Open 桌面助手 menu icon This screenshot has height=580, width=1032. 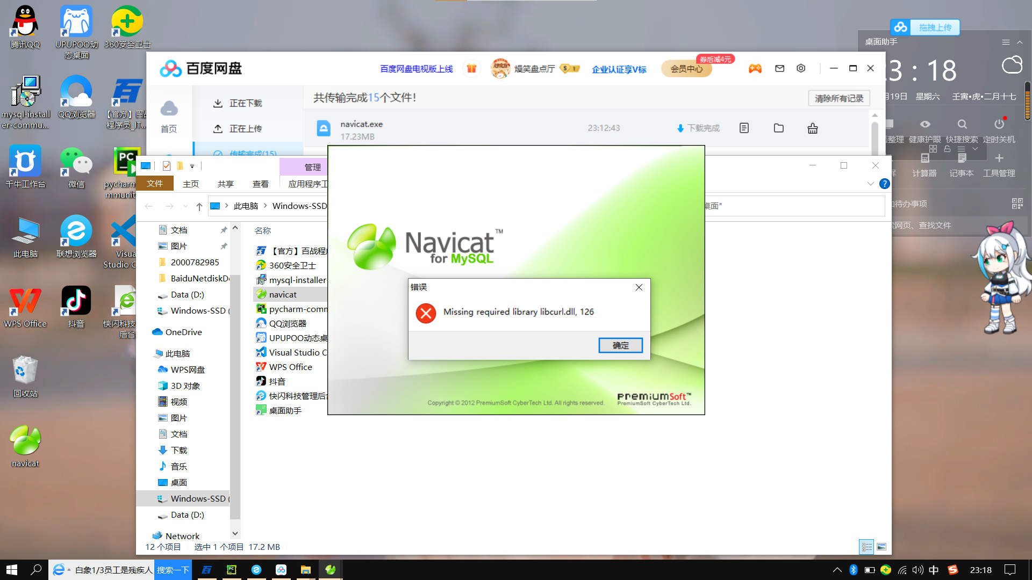[1006, 42]
